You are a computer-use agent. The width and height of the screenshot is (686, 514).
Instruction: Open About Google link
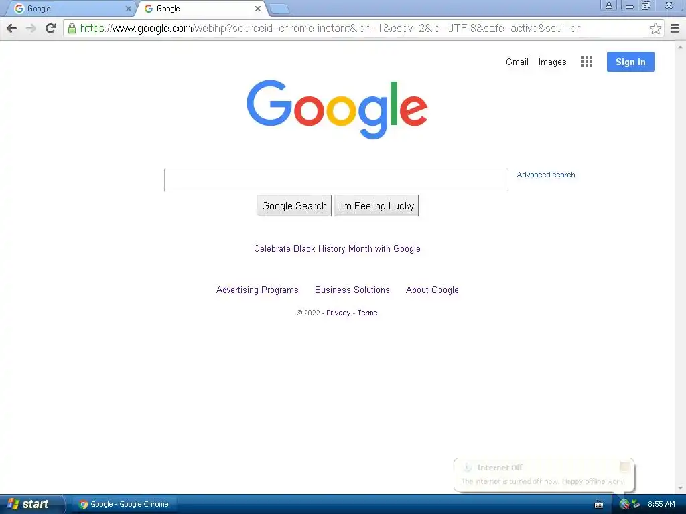[x=432, y=290]
